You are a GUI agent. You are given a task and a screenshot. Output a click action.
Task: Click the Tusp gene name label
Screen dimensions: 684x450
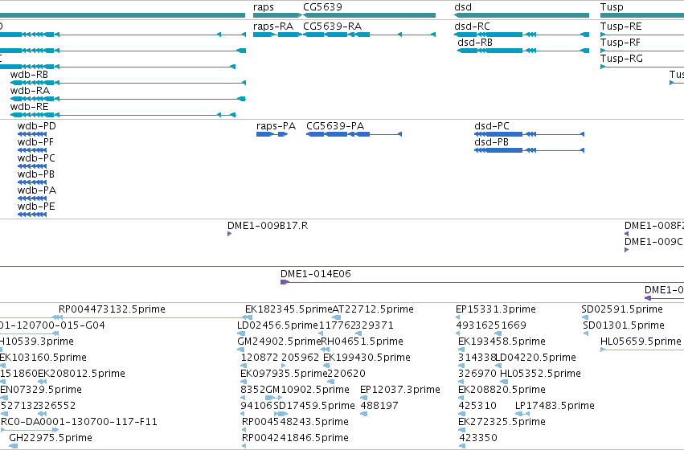(x=612, y=7)
